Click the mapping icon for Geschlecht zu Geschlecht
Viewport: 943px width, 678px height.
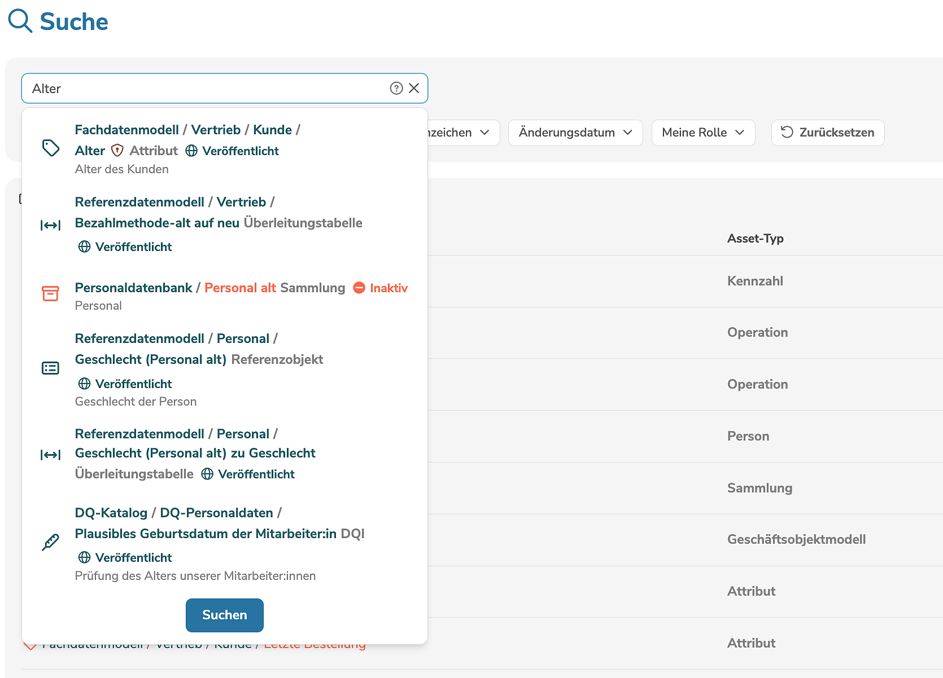[51, 455]
